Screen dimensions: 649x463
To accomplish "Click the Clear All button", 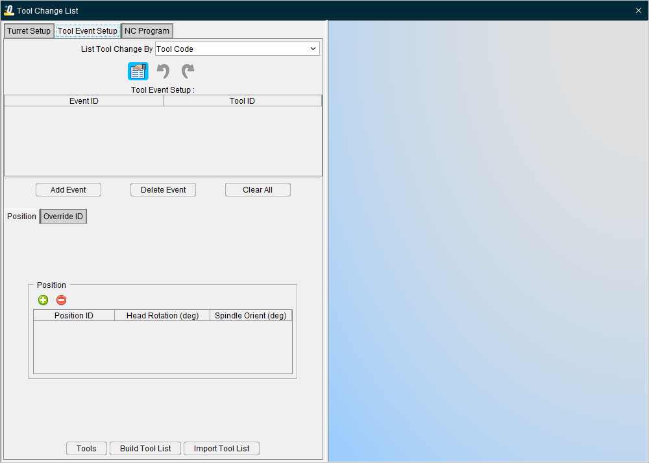I will point(258,190).
